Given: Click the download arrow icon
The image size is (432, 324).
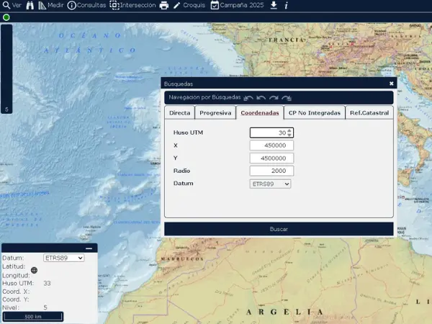Looking at the screenshot, I should [x=274, y=5].
